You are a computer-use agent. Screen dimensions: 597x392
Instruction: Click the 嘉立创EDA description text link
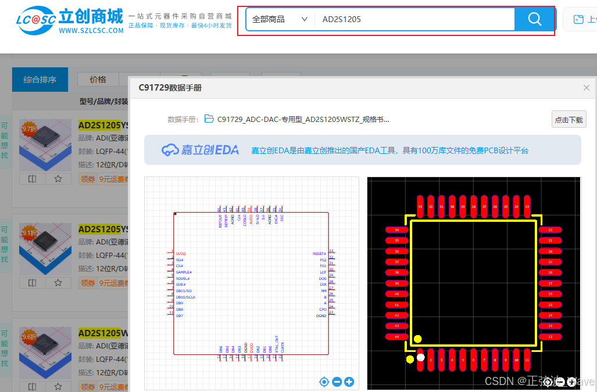[389, 150]
